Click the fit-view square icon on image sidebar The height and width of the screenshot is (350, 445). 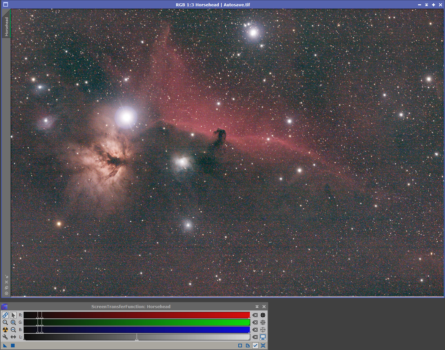point(6,282)
